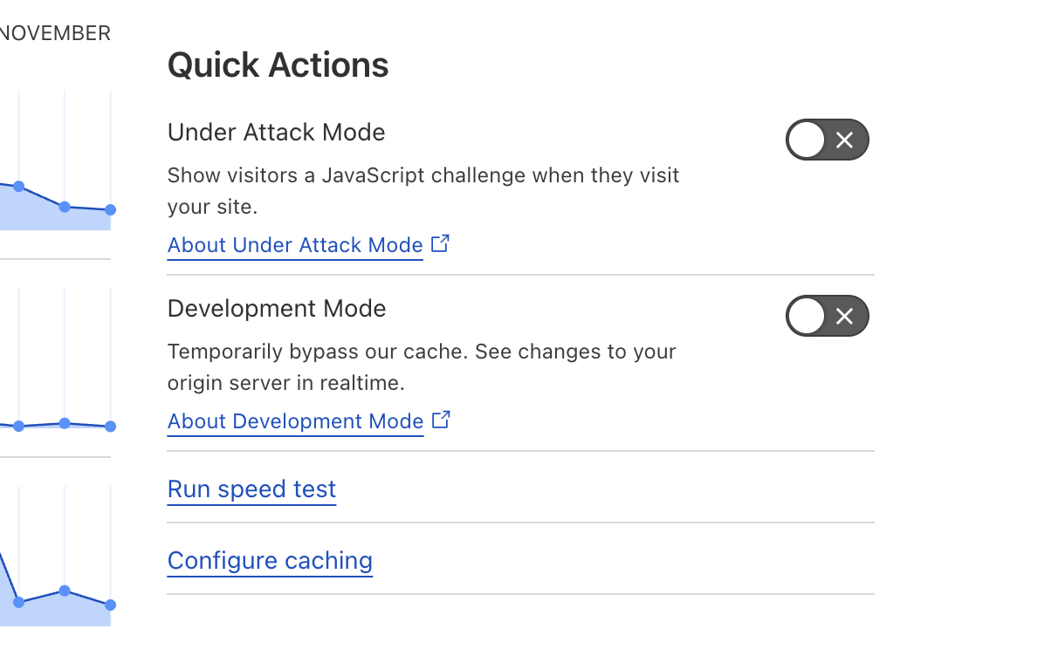
Task: Click the external-link icon beside About Development Mode
Action: (x=442, y=420)
